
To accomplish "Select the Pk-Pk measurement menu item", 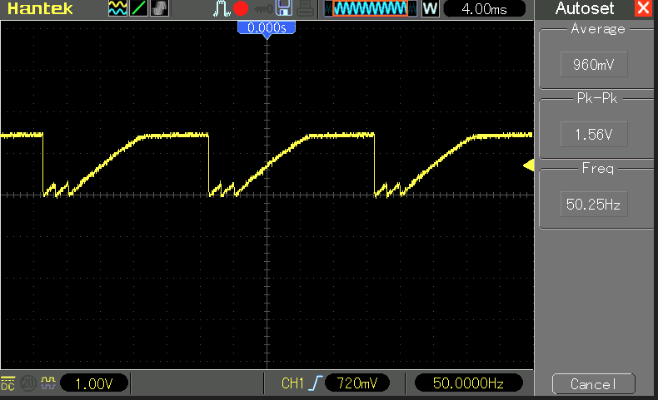I will [594, 133].
